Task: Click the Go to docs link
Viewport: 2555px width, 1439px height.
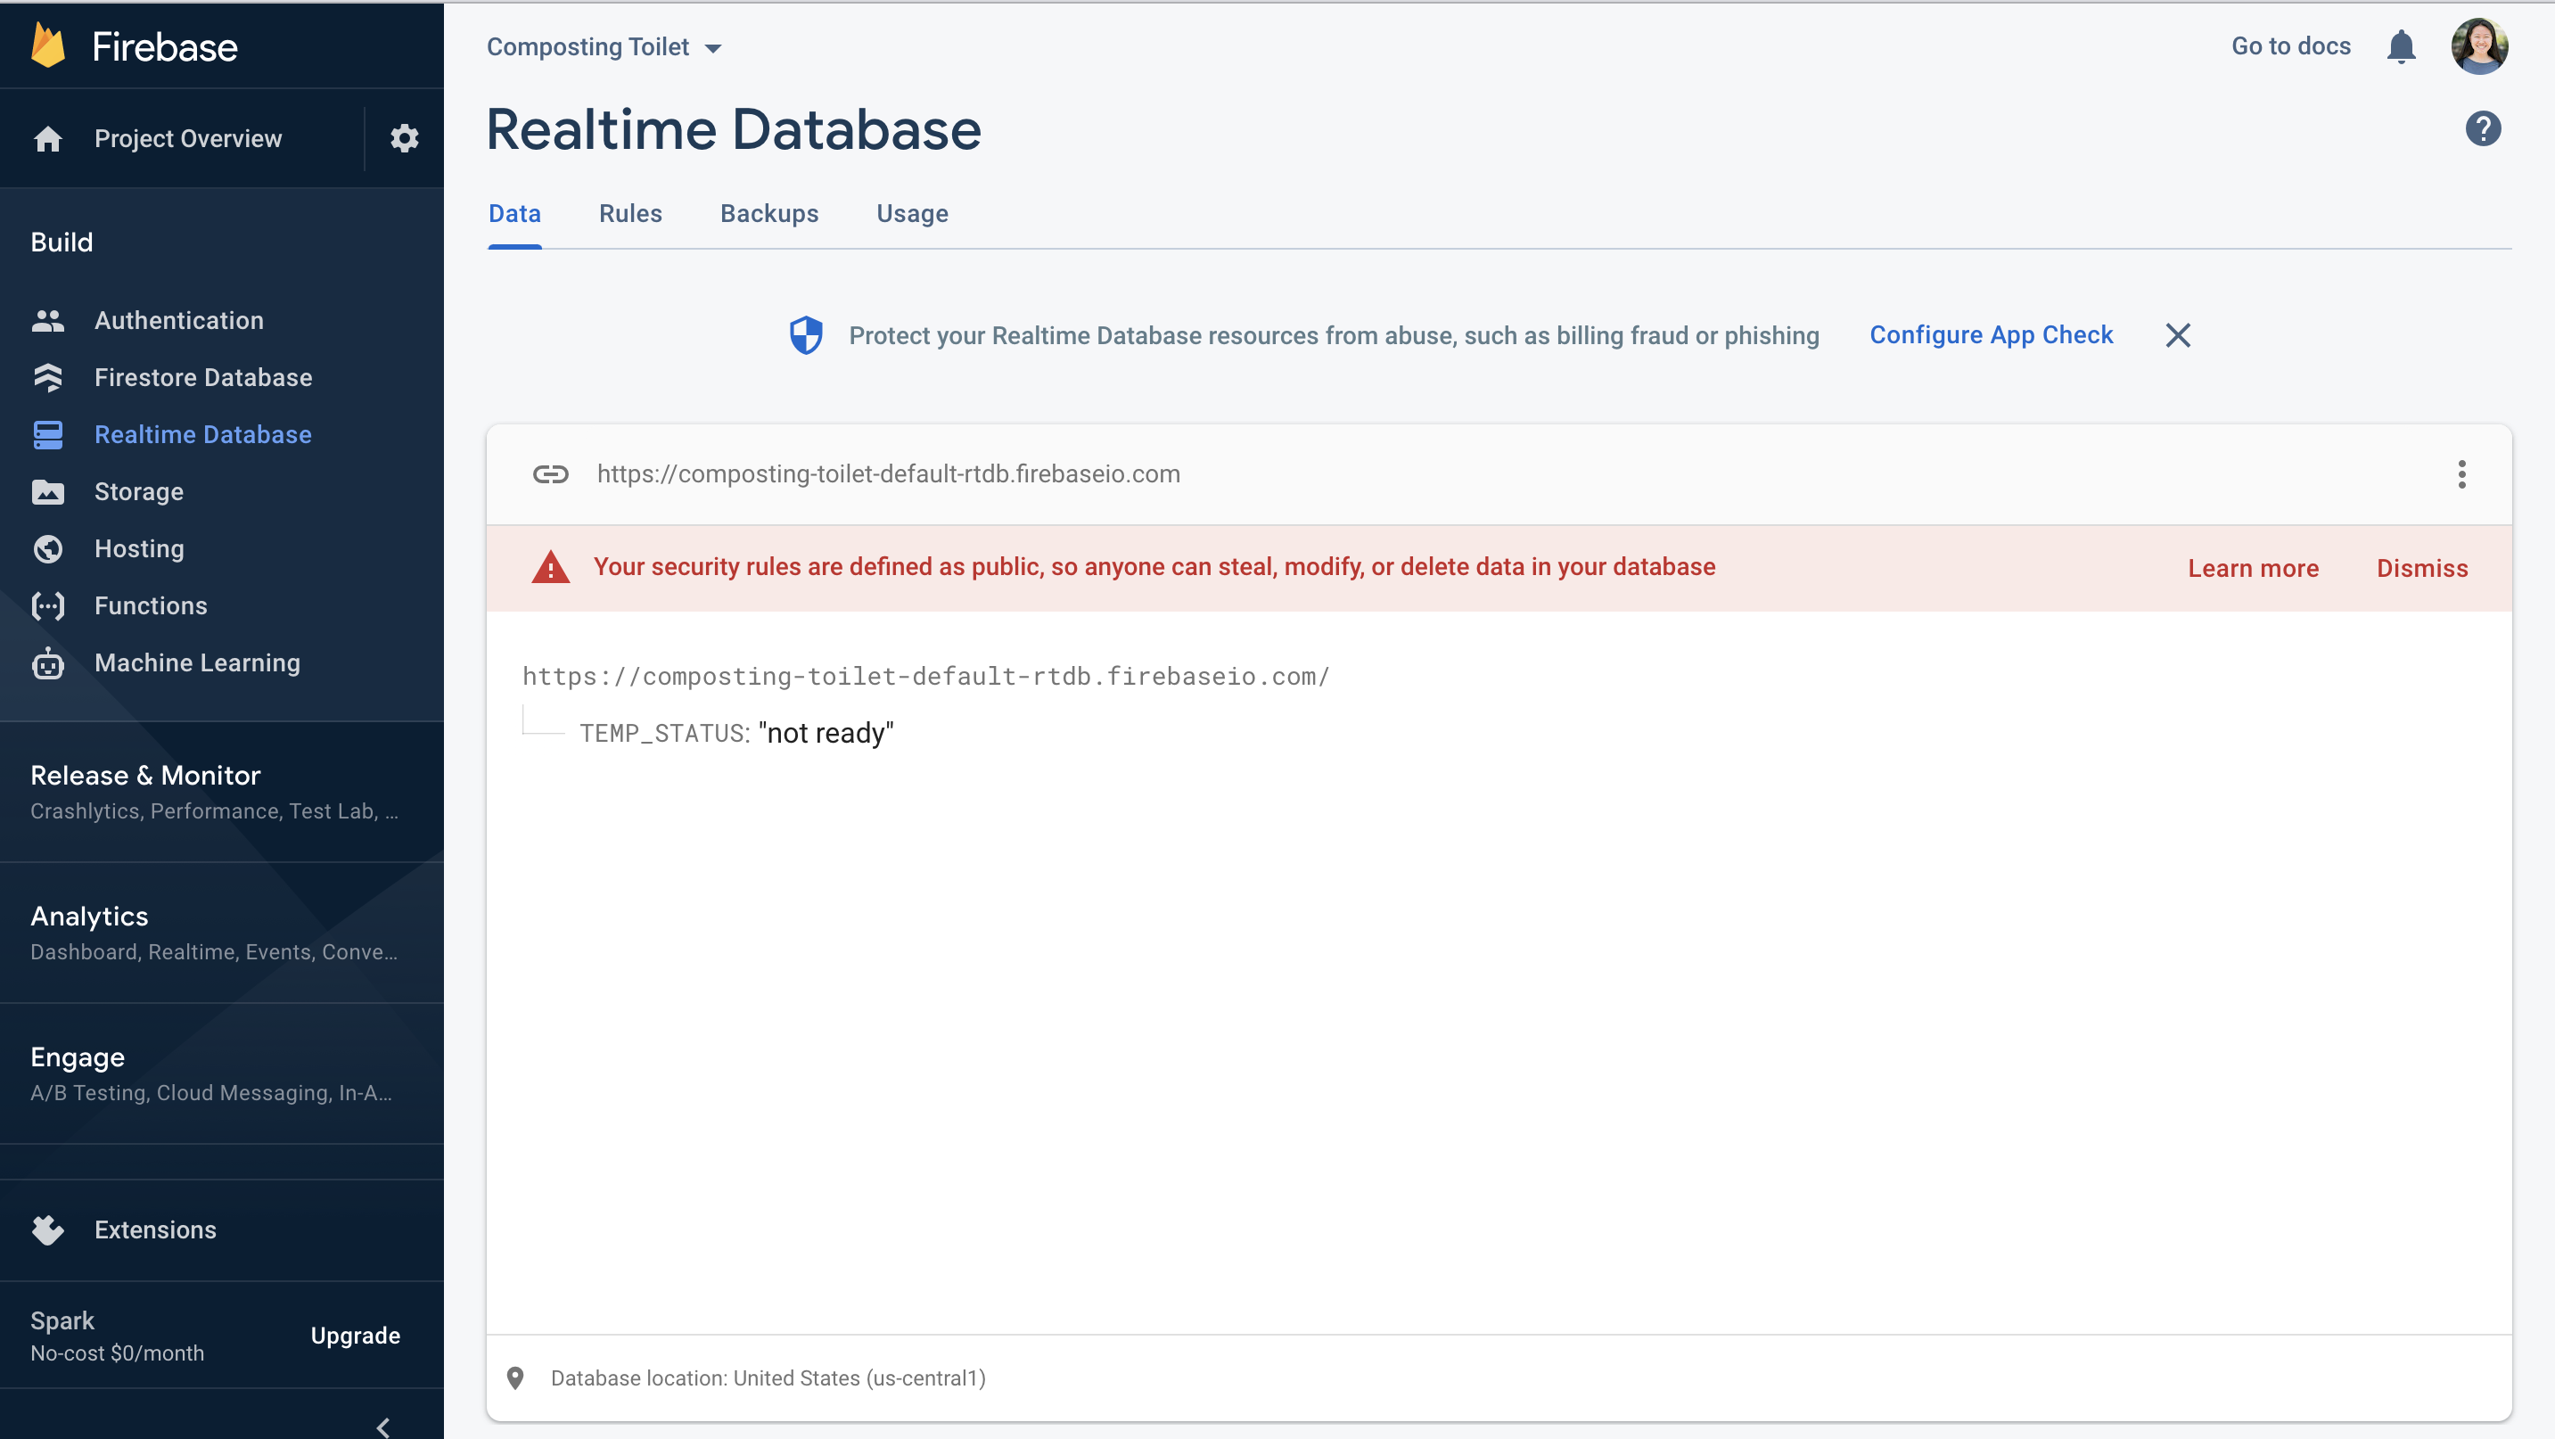Action: point(2291,46)
